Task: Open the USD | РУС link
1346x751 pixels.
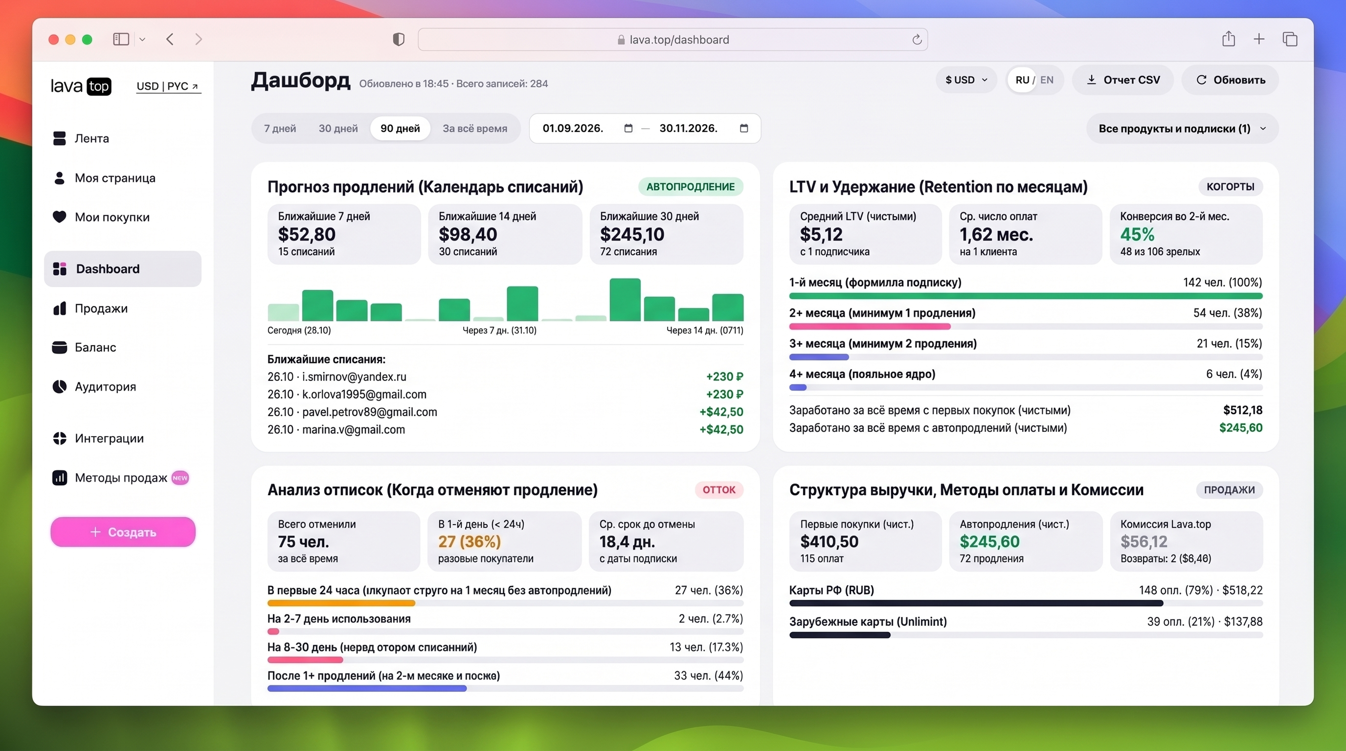Action: [168, 86]
